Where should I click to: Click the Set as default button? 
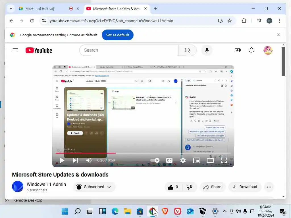tap(117, 35)
